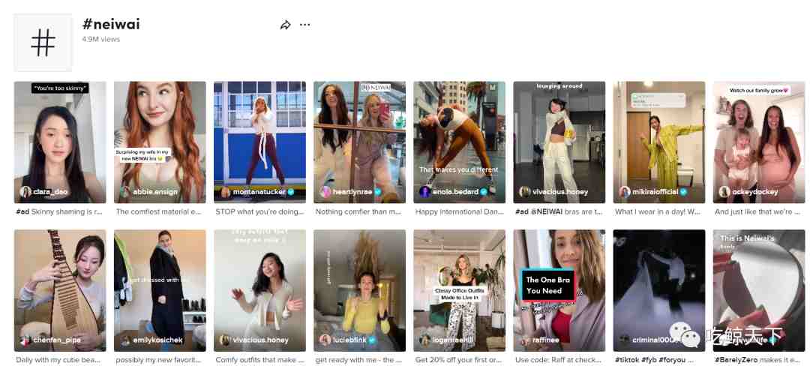
Task: Open the enola.bedard username link
Action: tap(456, 192)
